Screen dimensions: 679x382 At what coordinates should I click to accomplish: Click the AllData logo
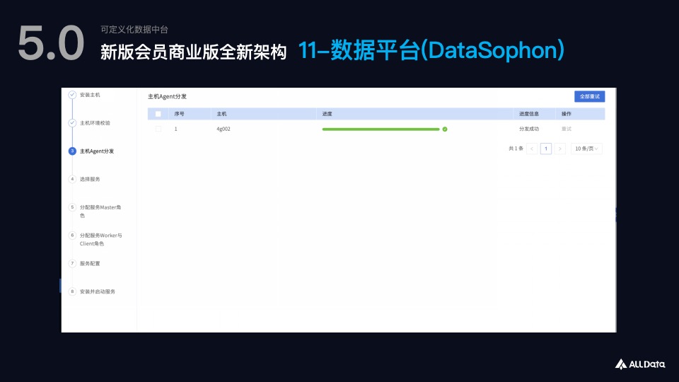point(641,364)
